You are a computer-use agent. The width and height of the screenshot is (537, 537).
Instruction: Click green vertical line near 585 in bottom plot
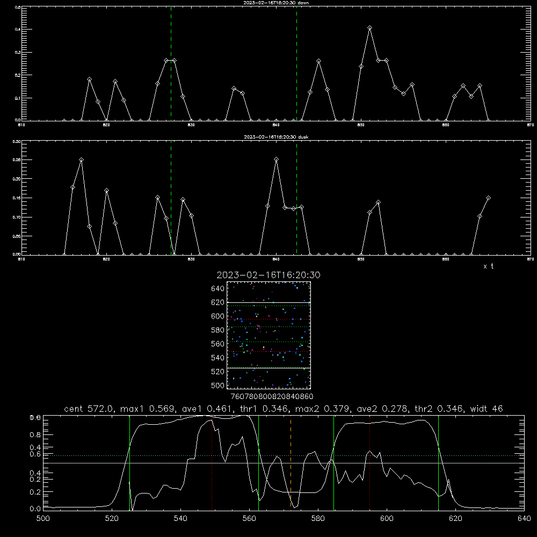pyautogui.click(x=333, y=463)
